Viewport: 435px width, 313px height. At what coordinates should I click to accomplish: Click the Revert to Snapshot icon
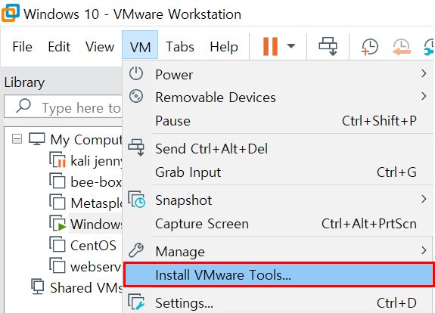(x=402, y=47)
